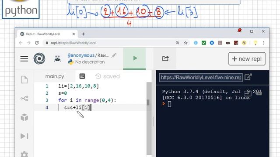280x157 pixels.
Task: Open the debugger step icon in sidebar
Action: [x=24, y=136]
